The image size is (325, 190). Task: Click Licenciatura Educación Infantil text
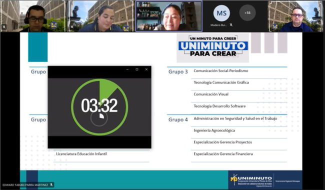point(81,154)
